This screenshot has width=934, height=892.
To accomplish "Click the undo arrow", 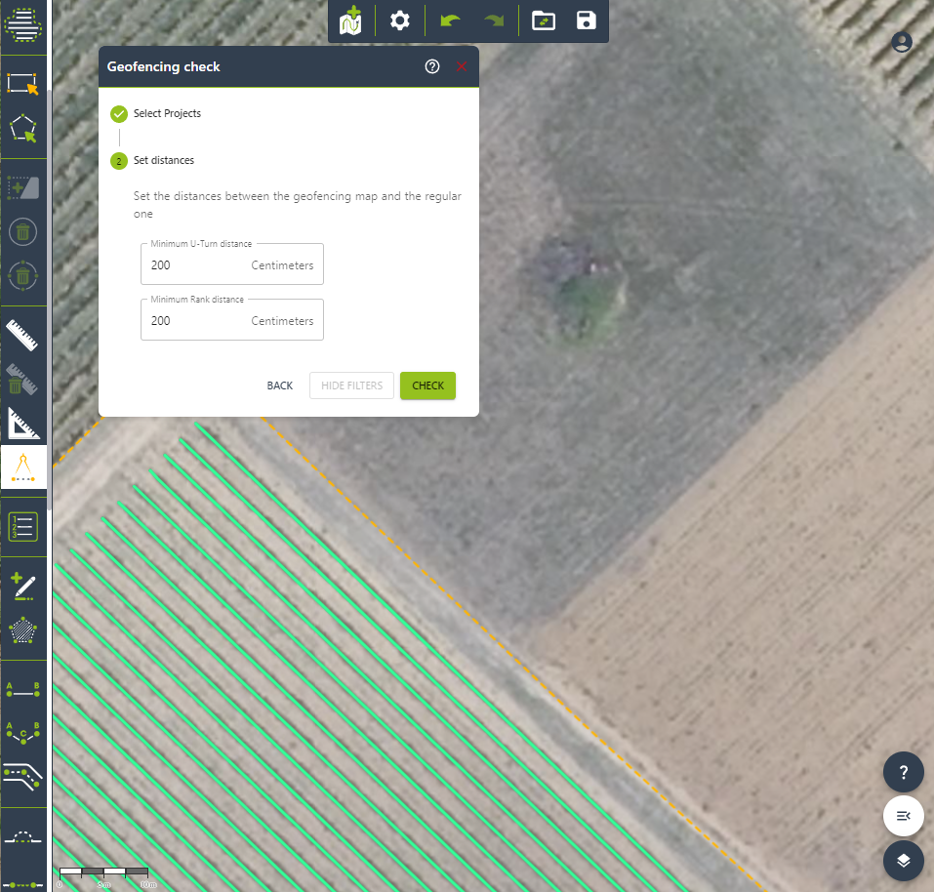I will point(450,20).
